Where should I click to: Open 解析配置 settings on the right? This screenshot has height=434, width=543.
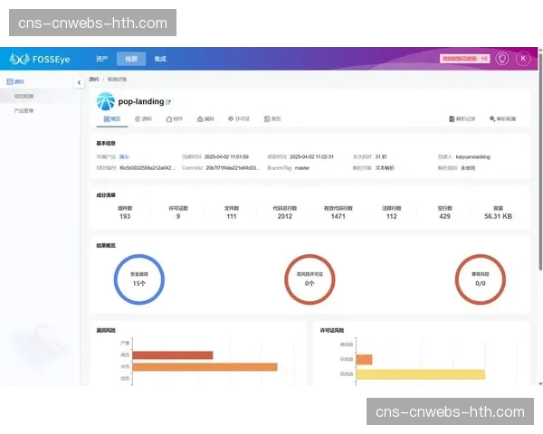click(x=502, y=118)
